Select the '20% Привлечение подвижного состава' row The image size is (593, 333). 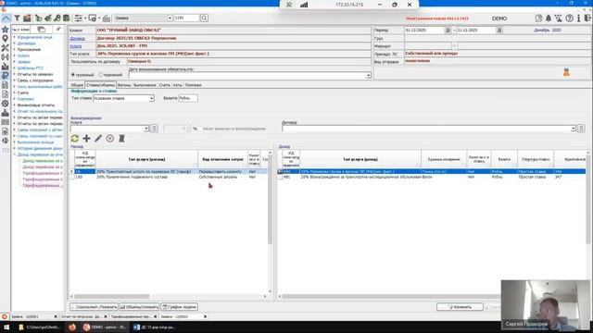tap(169, 177)
